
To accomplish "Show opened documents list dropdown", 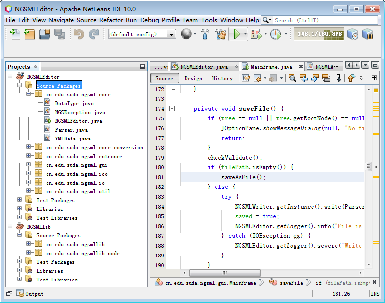I will pos(365,65).
